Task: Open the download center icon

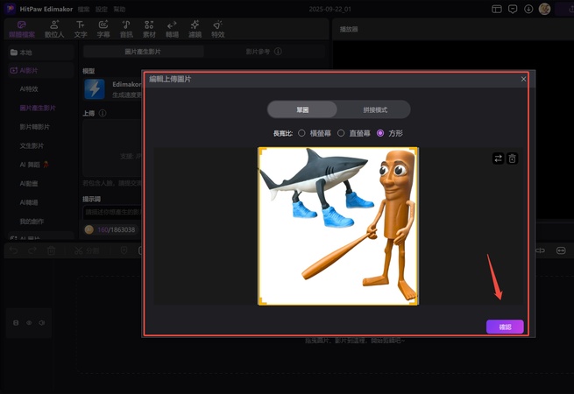Action: (528, 9)
